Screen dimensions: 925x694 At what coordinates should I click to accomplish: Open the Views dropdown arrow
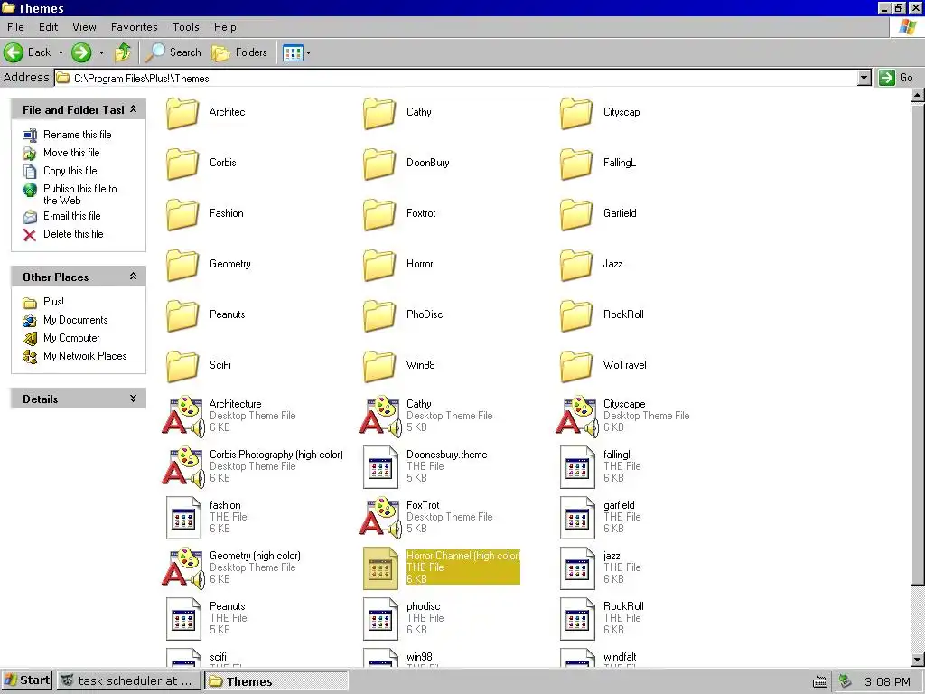pos(308,53)
